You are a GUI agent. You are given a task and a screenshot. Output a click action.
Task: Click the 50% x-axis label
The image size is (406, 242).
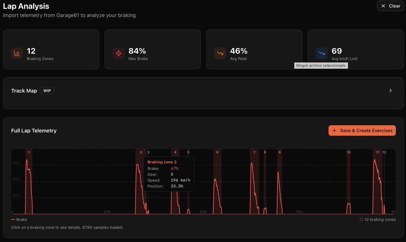pos(203,212)
